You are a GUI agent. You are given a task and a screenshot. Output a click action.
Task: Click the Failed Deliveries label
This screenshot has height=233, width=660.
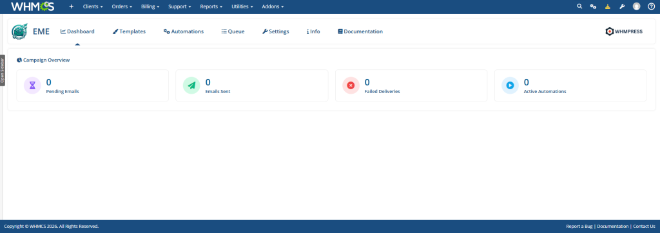(382, 91)
